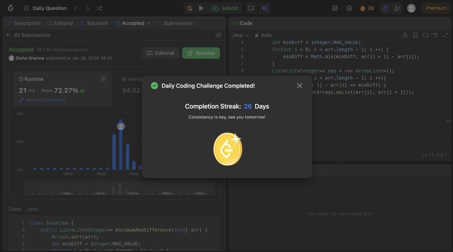This screenshot has height=252, width=453.
Task: Click the green Solution button
Action: click(201, 53)
